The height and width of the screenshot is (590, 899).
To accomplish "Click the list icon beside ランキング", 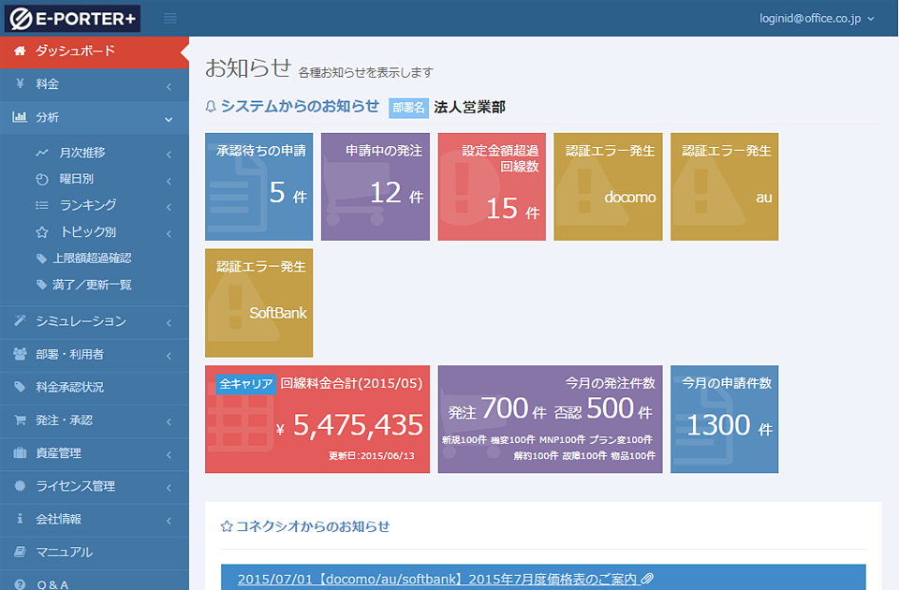I will (42, 205).
